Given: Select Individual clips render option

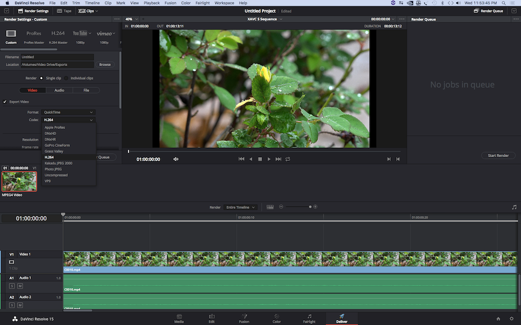Looking at the screenshot, I should [66, 78].
